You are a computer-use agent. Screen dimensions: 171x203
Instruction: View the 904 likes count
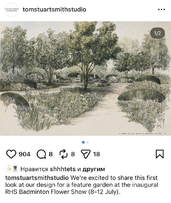(x=25, y=154)
